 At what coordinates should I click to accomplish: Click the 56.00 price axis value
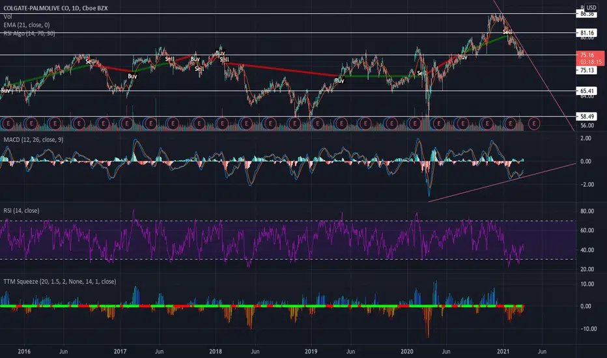click(x=587, y=126)
